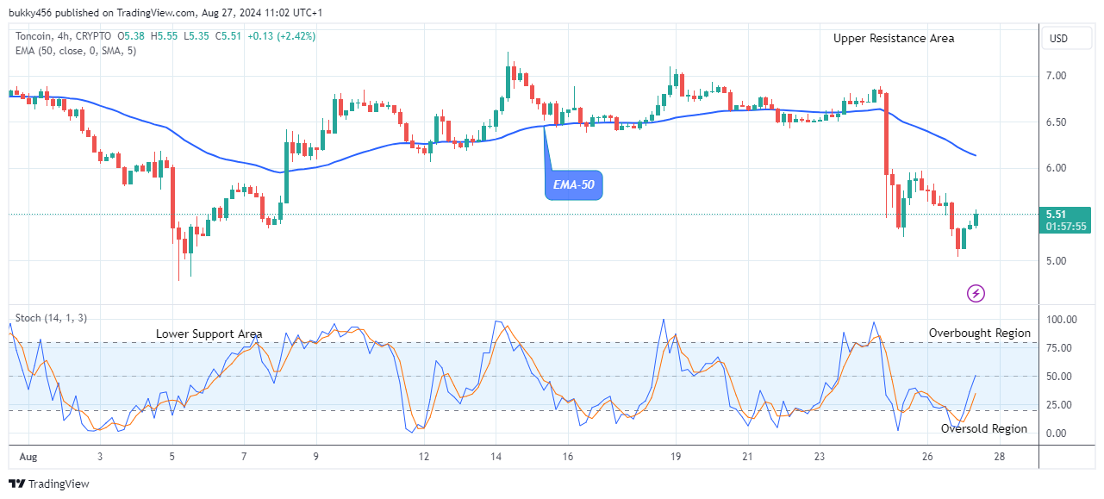Click the Lower Support Area text
This screenshot has height=499, width=1104.
coord(209,334)
